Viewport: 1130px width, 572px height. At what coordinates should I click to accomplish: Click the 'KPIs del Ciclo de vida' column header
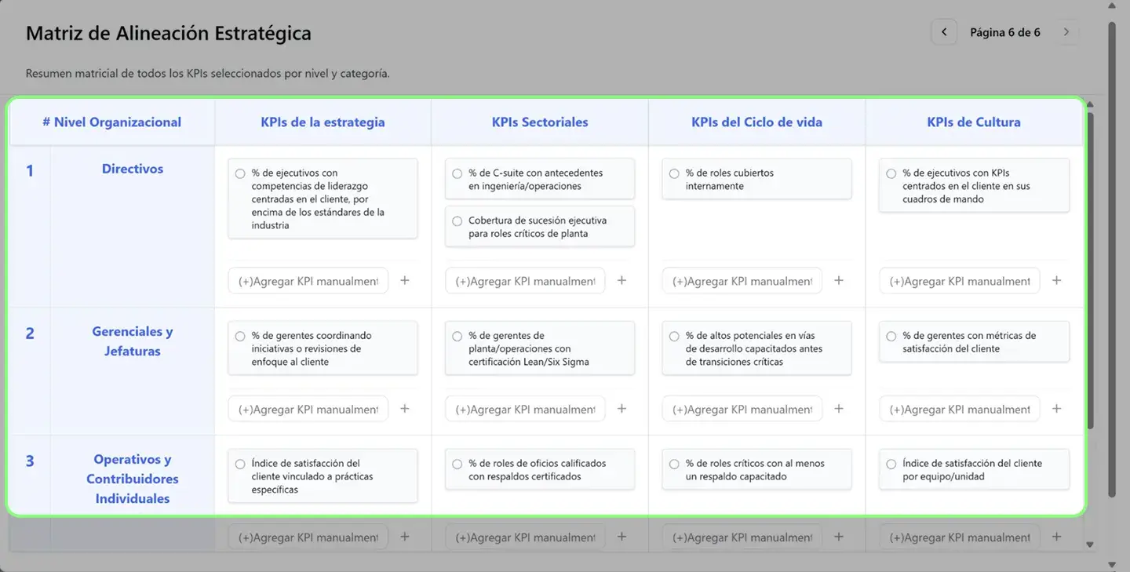pyautogui.click(x=757, y=122)
